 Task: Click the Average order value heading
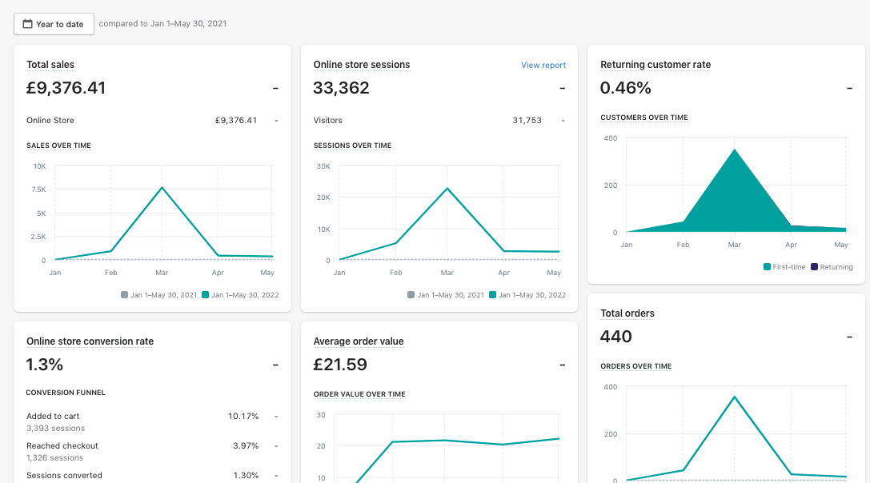(358, 341)
